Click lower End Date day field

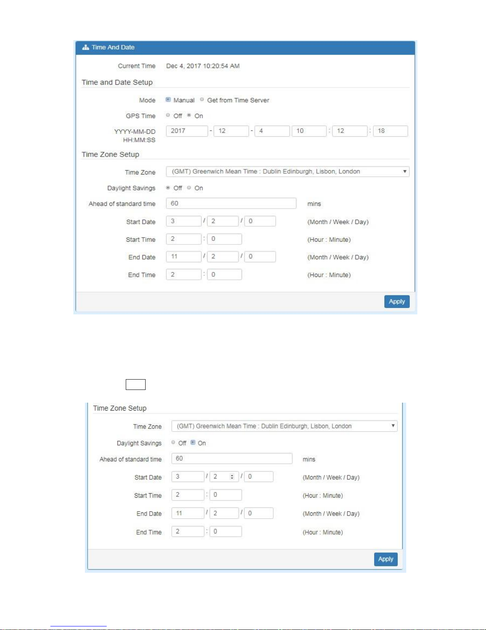(259, 513)
